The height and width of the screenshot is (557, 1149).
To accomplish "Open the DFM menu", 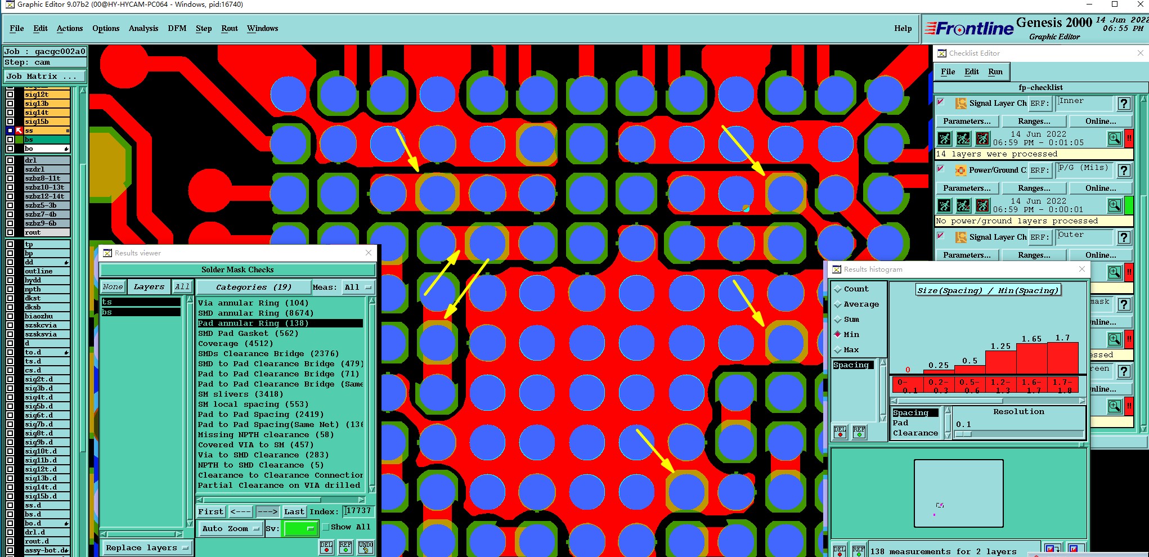I will 177,28.
